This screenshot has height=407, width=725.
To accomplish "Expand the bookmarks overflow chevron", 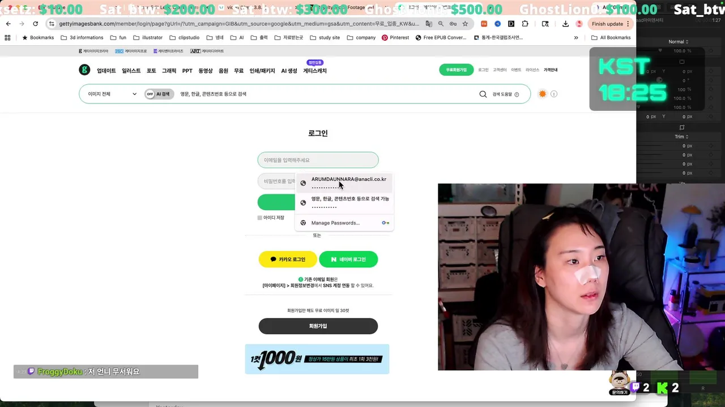I will (576, 37).
